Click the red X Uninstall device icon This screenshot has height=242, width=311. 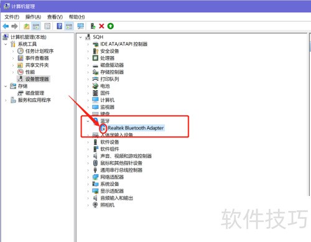101,26
